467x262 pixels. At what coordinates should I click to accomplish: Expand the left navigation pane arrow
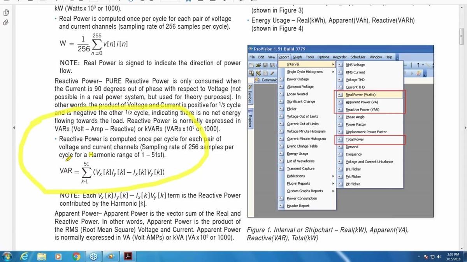point(14,128)
